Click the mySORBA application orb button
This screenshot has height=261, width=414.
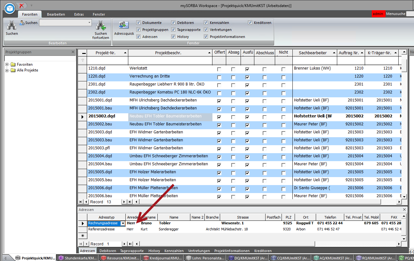[x=10, y=8]
